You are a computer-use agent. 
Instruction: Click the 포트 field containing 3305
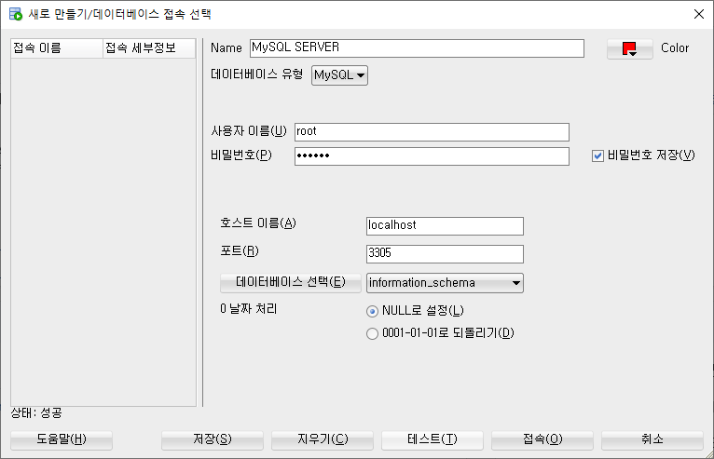[445, 254]
